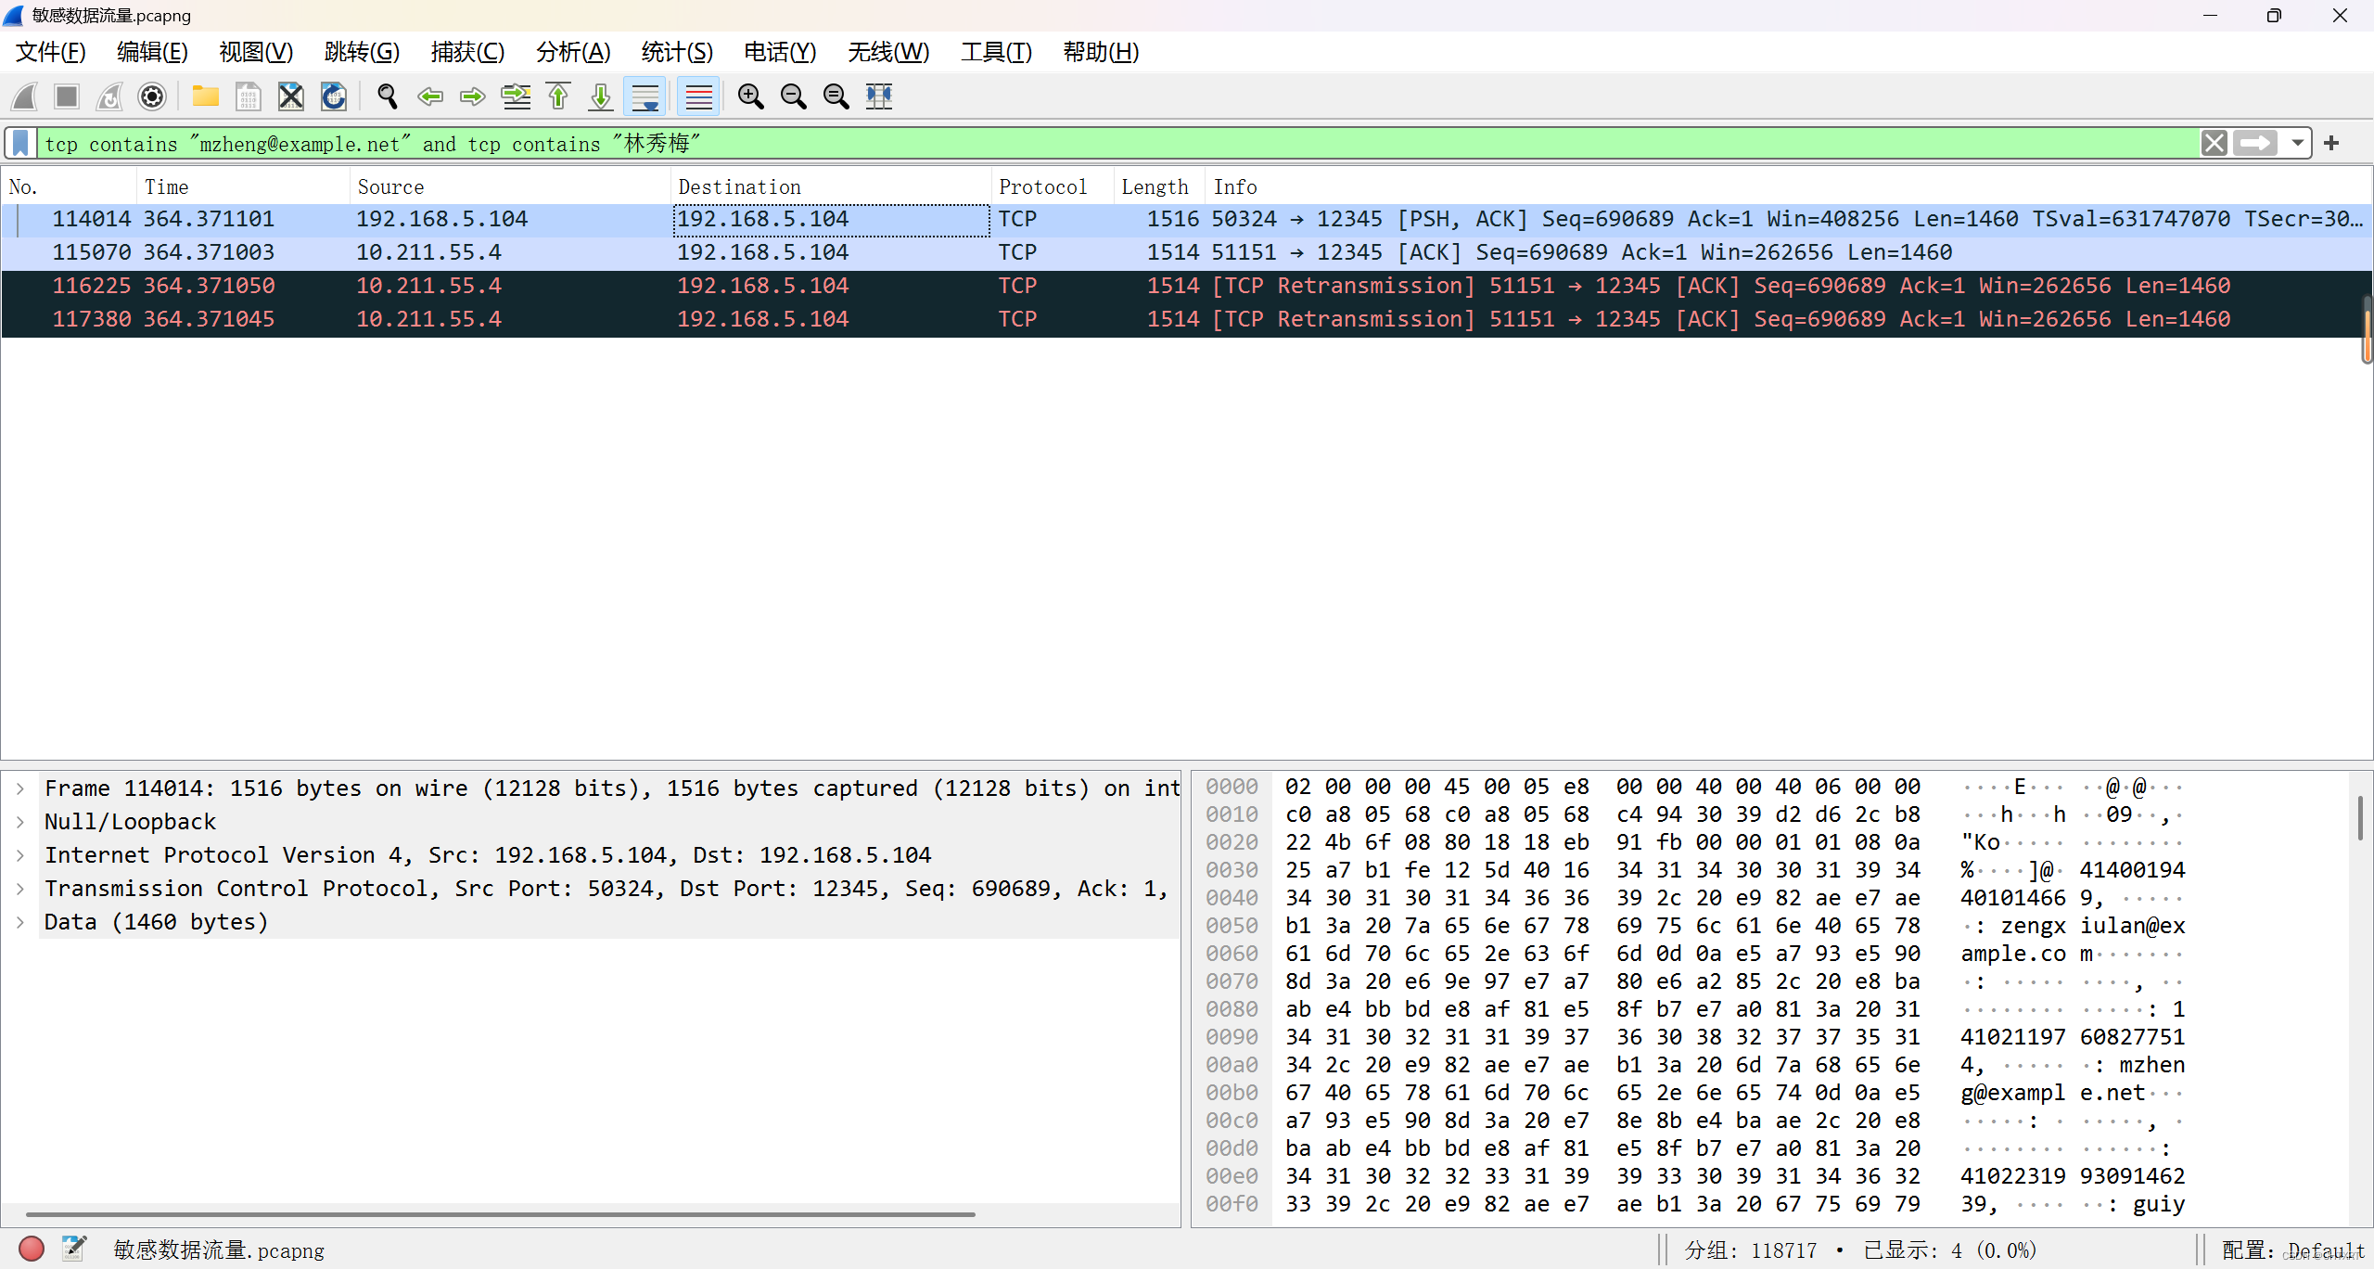Viewport: 2374px width, 1269px height.
Task: Open the 统计(S) menu
Action: (x=676, y=52)
